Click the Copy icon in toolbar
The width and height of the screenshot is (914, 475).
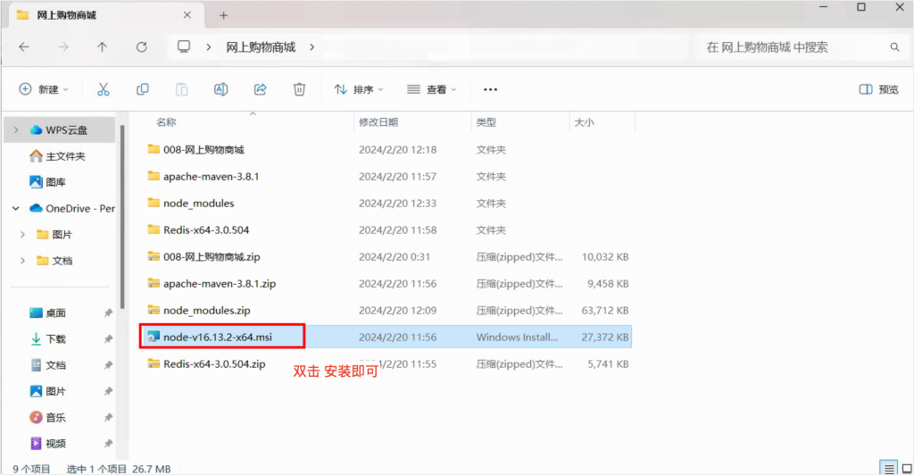(x=142, y=89)
